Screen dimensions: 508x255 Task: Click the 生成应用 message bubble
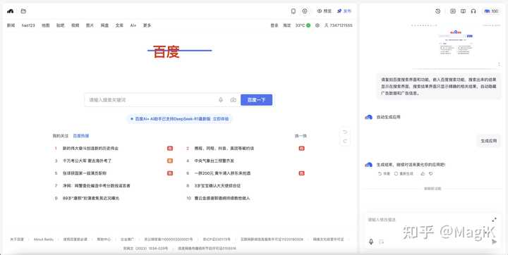click(x=488, y=141)
